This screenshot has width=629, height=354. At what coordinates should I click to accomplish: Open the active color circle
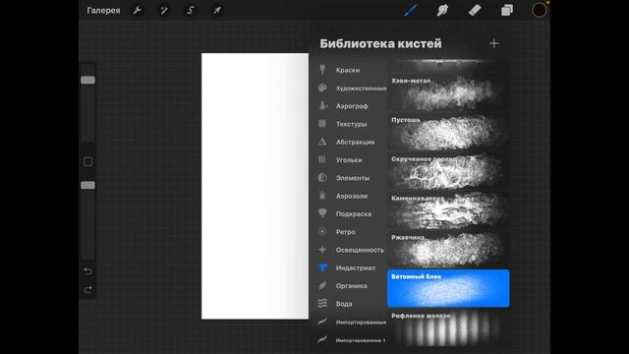point(540,11)
